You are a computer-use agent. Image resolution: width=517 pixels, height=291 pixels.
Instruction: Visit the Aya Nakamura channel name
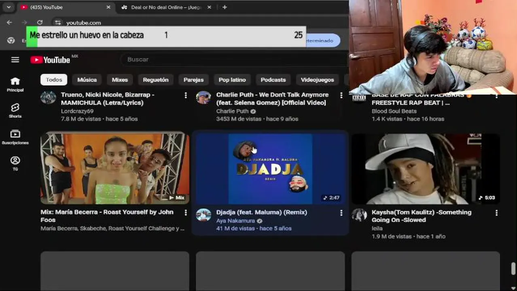click(x=235, y=221)
